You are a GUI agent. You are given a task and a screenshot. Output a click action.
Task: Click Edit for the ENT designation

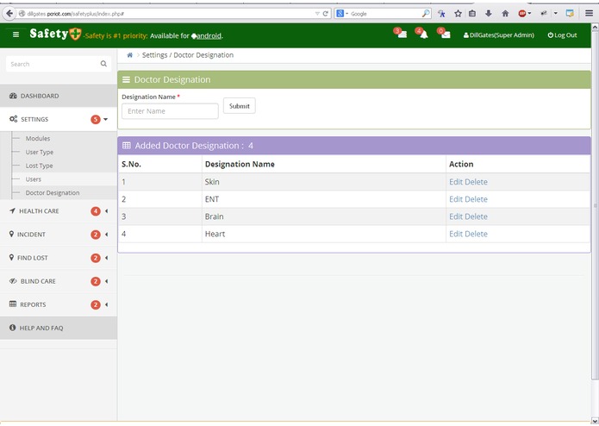point(456,199)
